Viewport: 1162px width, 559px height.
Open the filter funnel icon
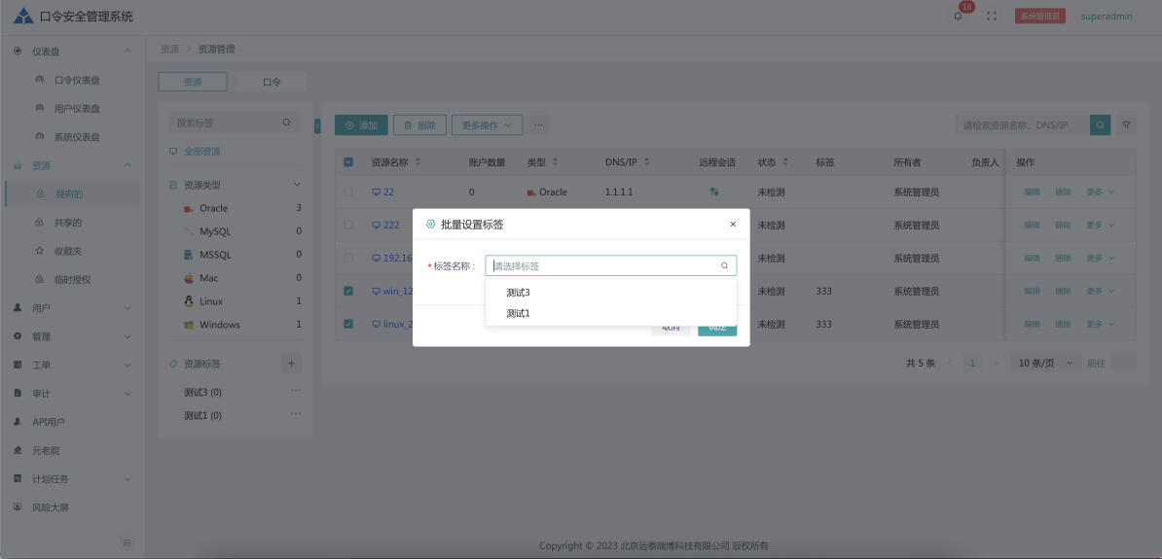point(1126,125)
